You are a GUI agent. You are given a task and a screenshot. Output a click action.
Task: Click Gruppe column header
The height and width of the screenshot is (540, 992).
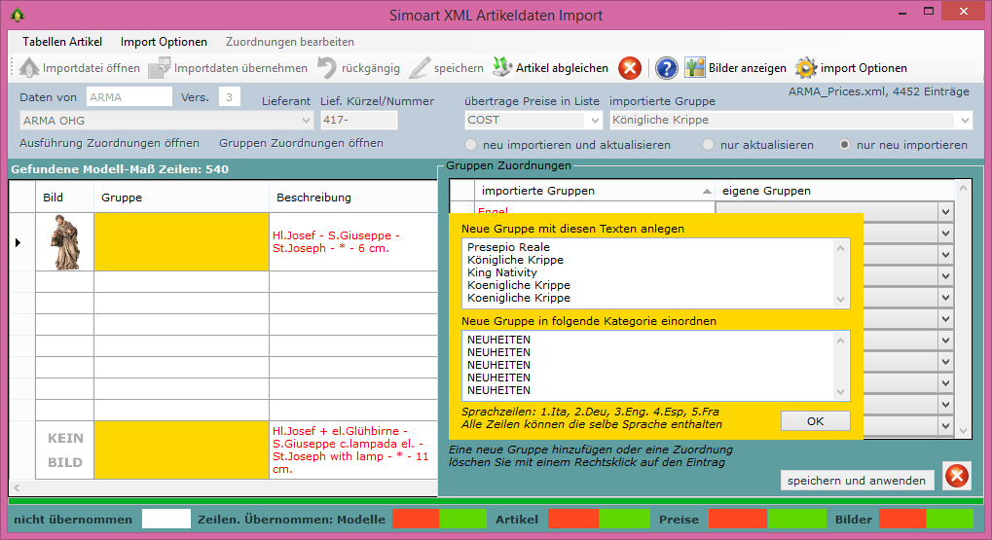click(x=182, y=198)
